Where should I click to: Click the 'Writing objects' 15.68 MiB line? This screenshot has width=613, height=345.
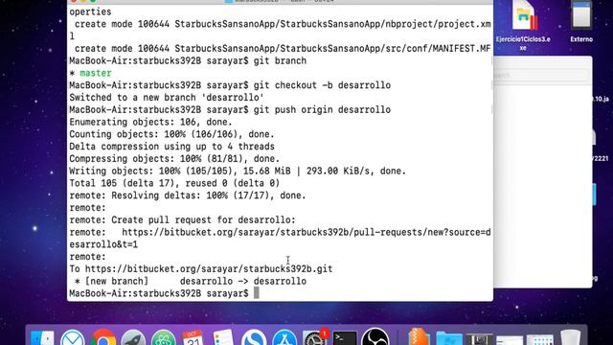click(238, 171)
